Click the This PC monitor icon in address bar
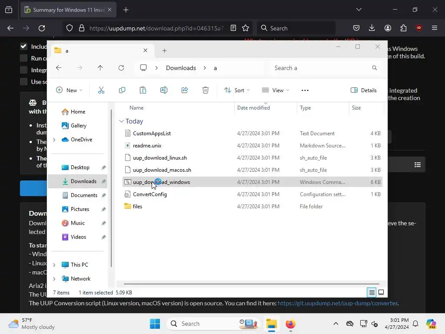Image resolution: width=445 pixels, height=334 pixels. click(143, 68)
